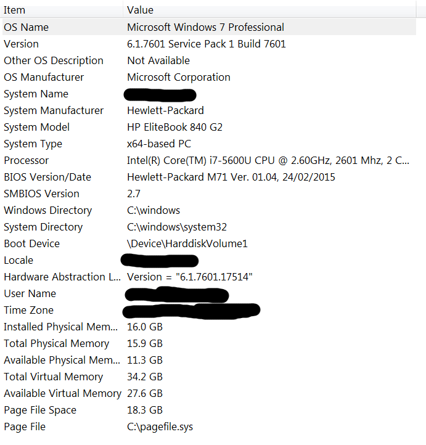This screenshot has height=445, width=426.
Task: Select the OS Name row
Action: 26,27
